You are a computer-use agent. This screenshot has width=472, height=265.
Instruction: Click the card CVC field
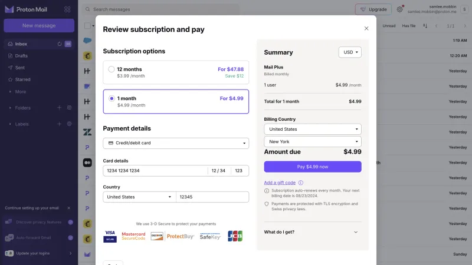click(x=240, y=171)
